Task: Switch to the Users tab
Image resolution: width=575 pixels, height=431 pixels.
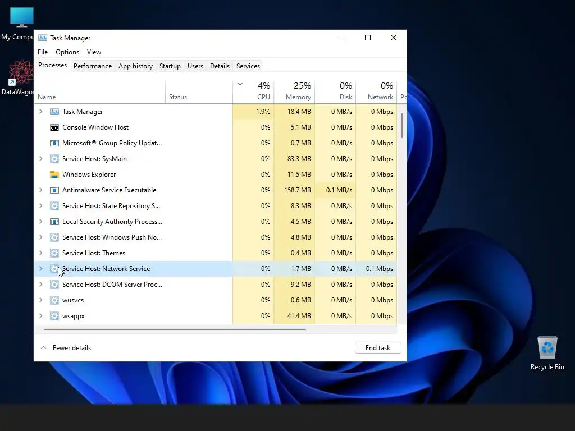Action: point(195,66)
